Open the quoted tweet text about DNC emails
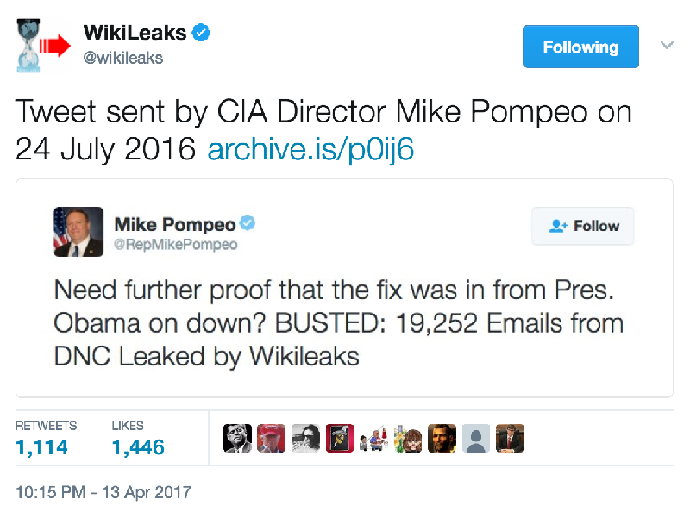690x512 pixels. click(x=338, y=323)
